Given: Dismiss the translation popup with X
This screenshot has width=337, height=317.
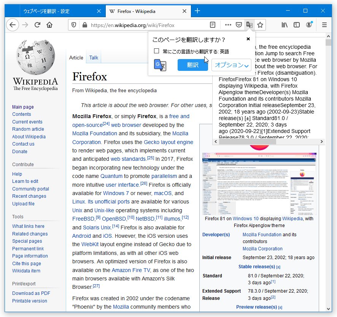Looking at the screenshot, I should [x=248, y=39].
